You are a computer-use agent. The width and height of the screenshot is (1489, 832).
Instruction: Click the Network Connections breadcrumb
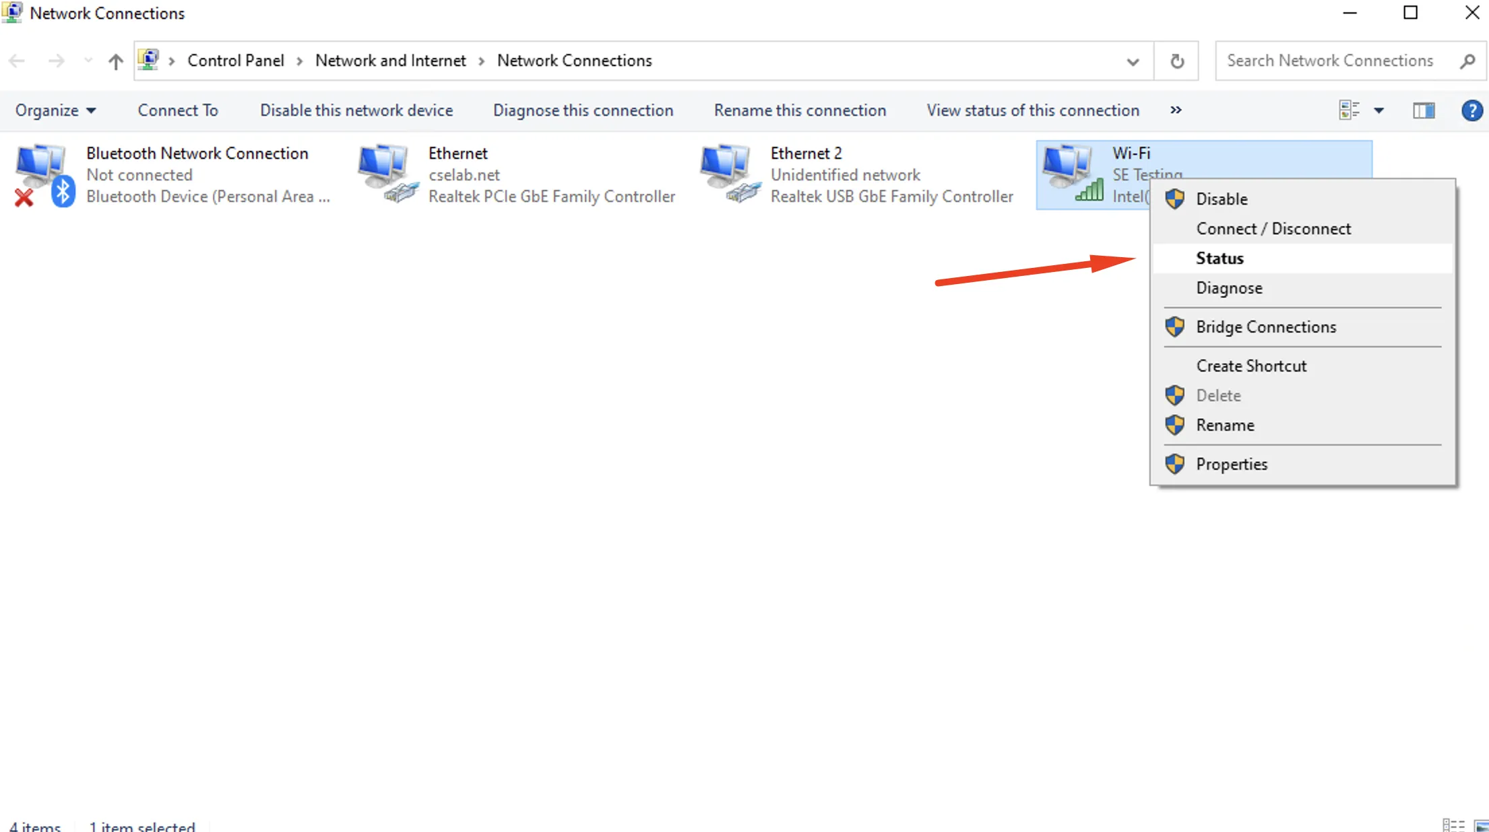[574, 61]
